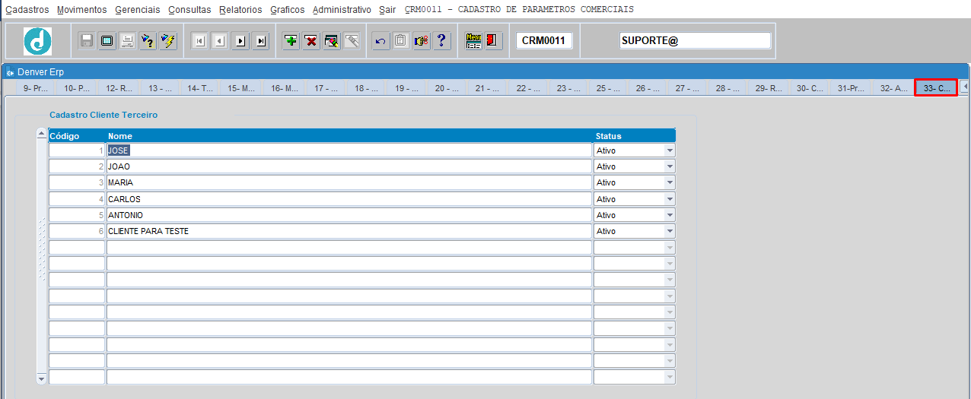Click the Nome column header
971x399 pixels.
(120, 136)
